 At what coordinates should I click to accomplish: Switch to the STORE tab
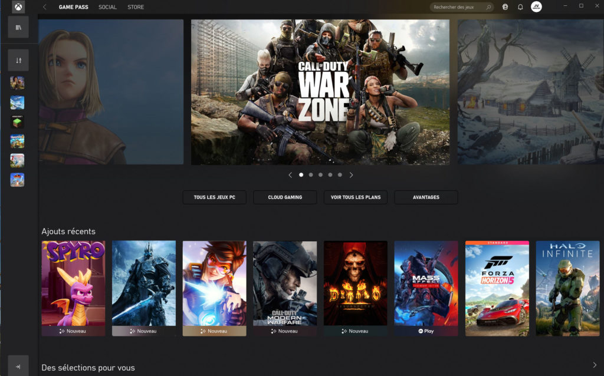pyautogui.click(x=136, y=7)
